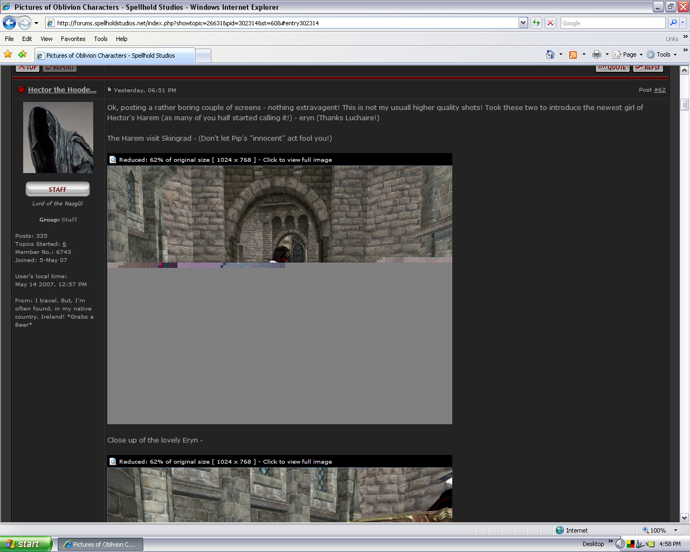This screenshot has width=690, height=552.
Task: Click the orange RSS feeds icon
Action: 573,54
